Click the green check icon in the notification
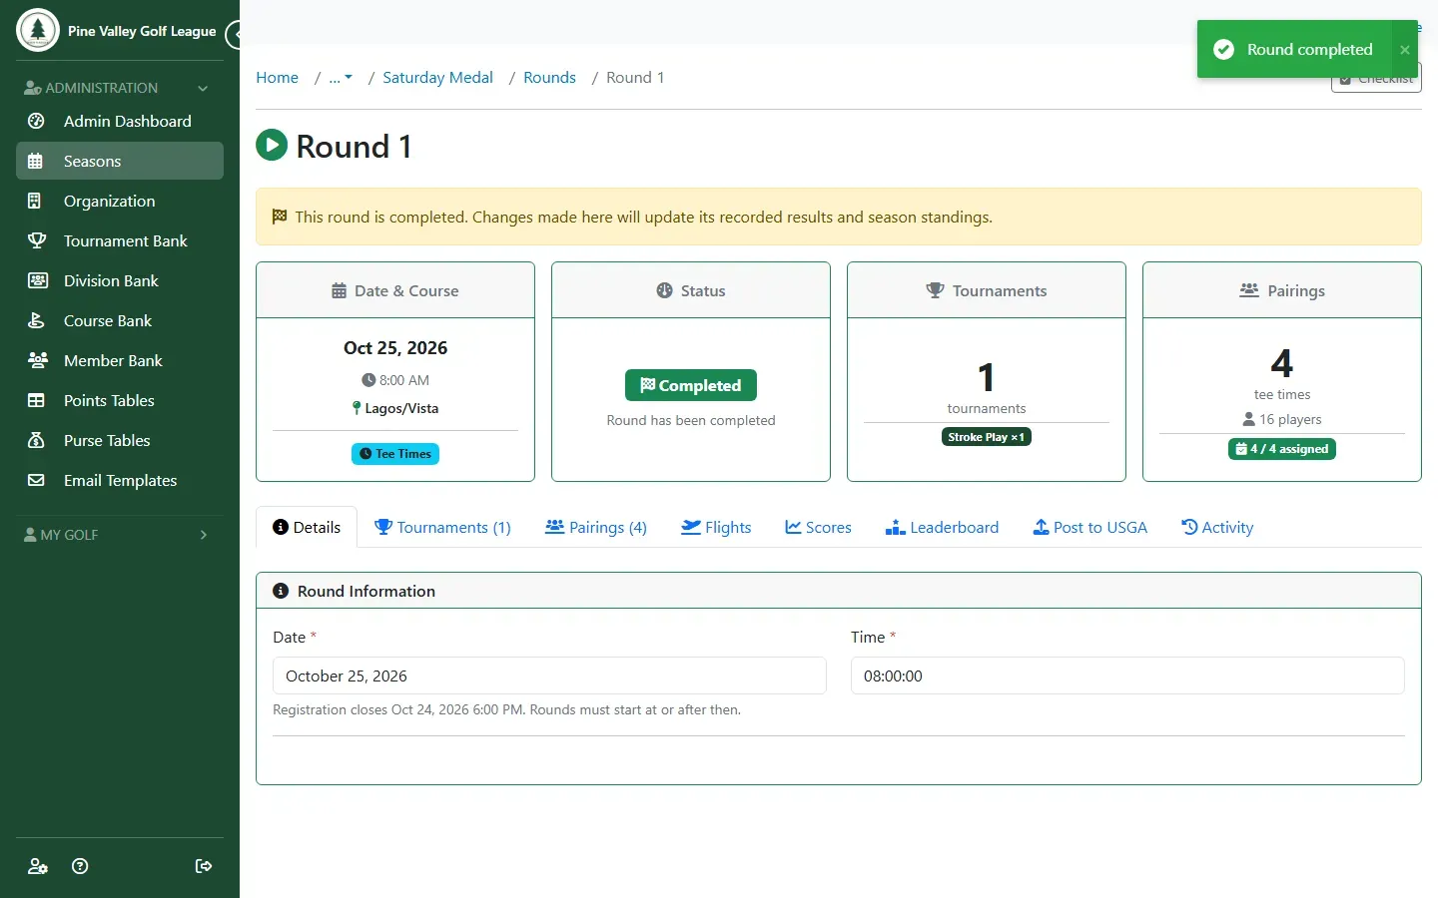The height and width of the screenshot is (898, 1438). click(x=1223, y=50)
